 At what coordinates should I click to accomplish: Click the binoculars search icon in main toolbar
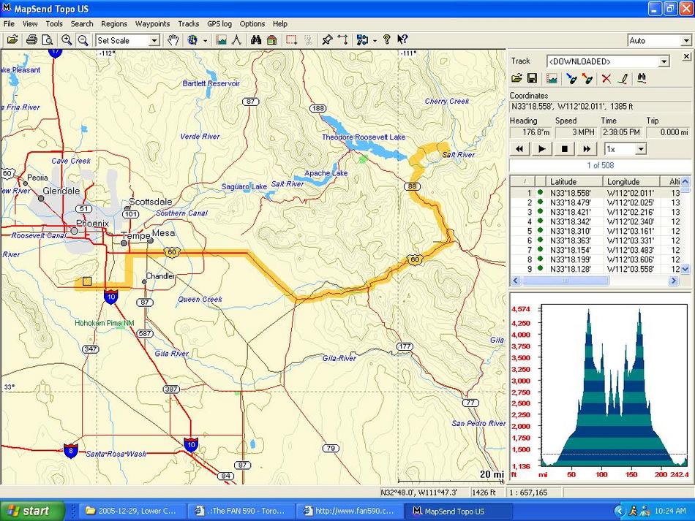coord(256,40)
